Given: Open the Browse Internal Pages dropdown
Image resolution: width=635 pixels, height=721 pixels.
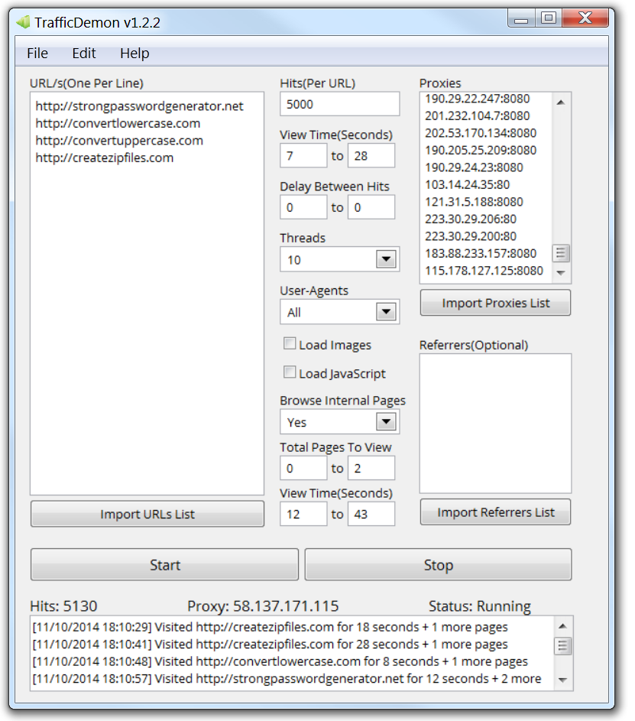Looking at the screenshot, I should click(x=387, y=422).
